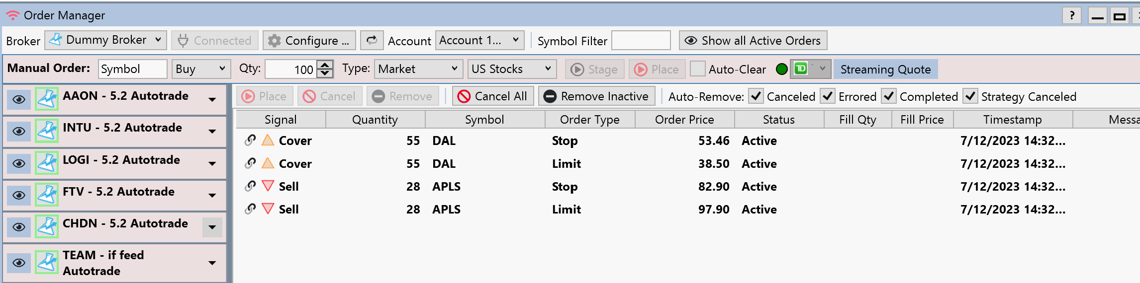Open the help question mark button

[1072, 16]
